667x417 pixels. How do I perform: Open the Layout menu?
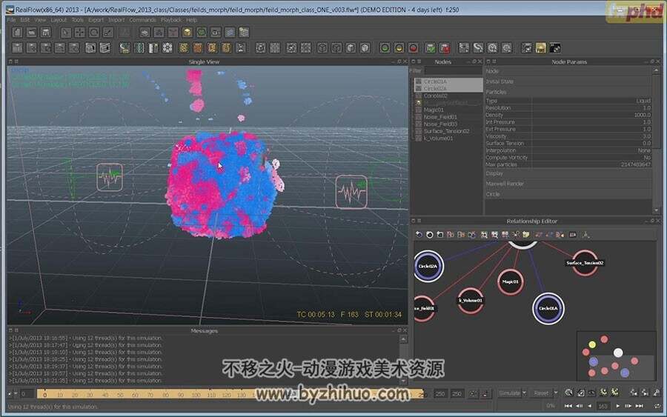pos(59,20)
